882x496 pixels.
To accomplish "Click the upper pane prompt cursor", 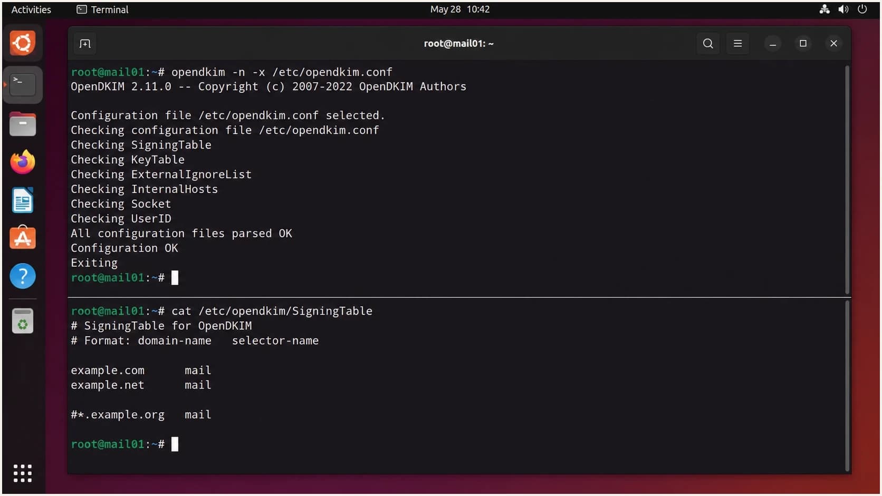I will tap(175, 278).
